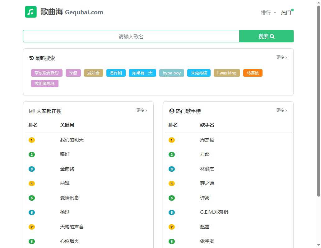321x248 pixels.
Task: Click the 草东没有派对 tag
Action: [x=46, y=73]
